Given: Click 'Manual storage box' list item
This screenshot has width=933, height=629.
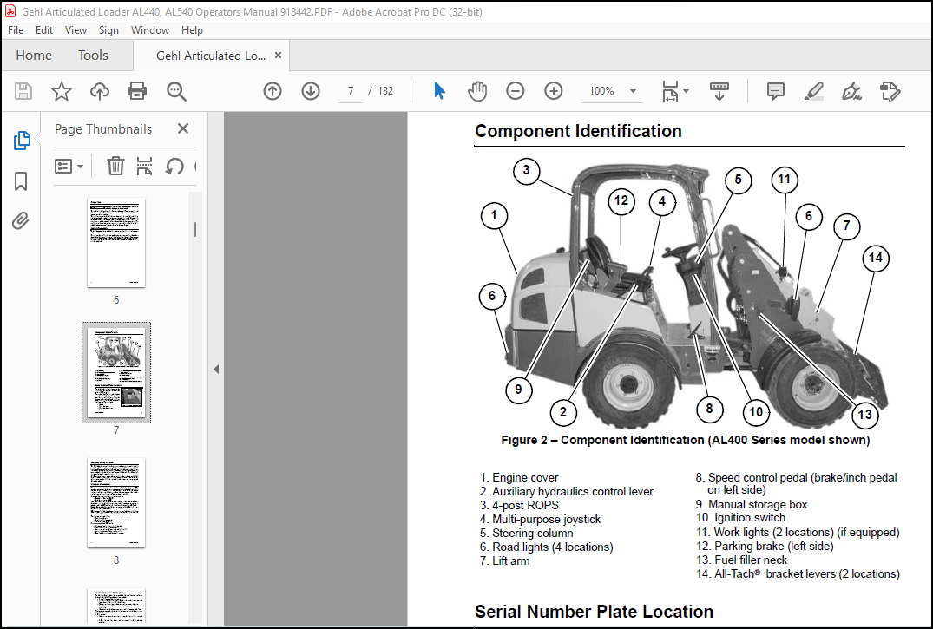Looking at the screenshot, I should coord(758,505).
